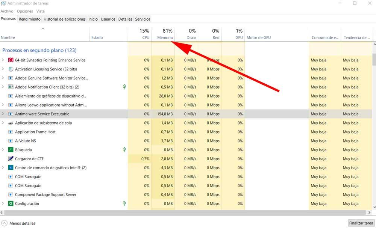Open the Servicios tab

[143, 19]
